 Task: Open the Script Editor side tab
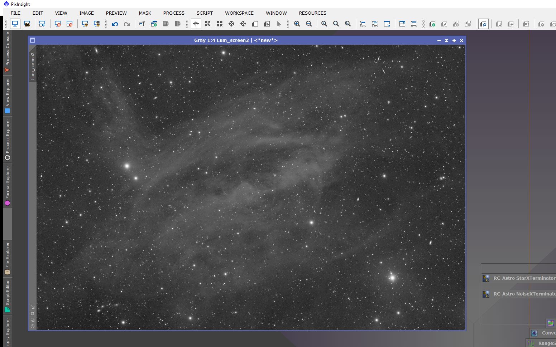click(x=7, y=296)
